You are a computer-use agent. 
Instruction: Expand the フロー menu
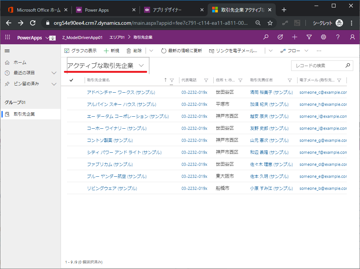[x=306, y=51]
